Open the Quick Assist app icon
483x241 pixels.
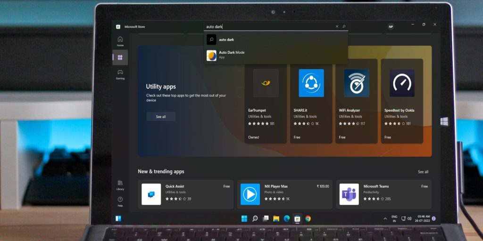click(151, 194)
